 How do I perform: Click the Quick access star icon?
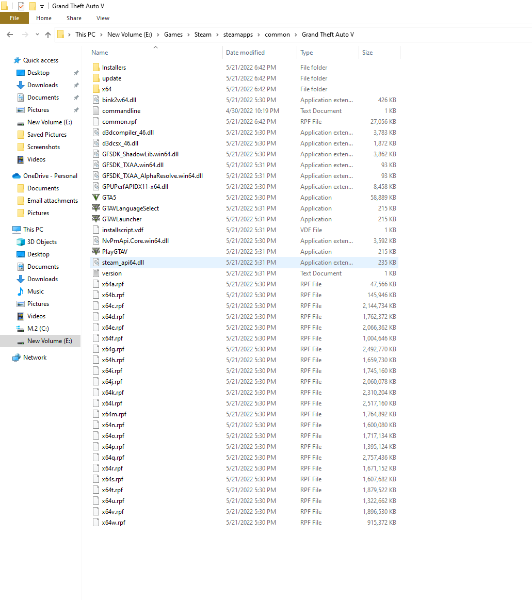(17, 60)
